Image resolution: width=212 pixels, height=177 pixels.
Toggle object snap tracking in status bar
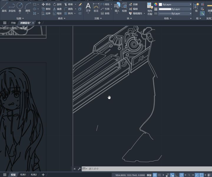(x=197, y=175)
